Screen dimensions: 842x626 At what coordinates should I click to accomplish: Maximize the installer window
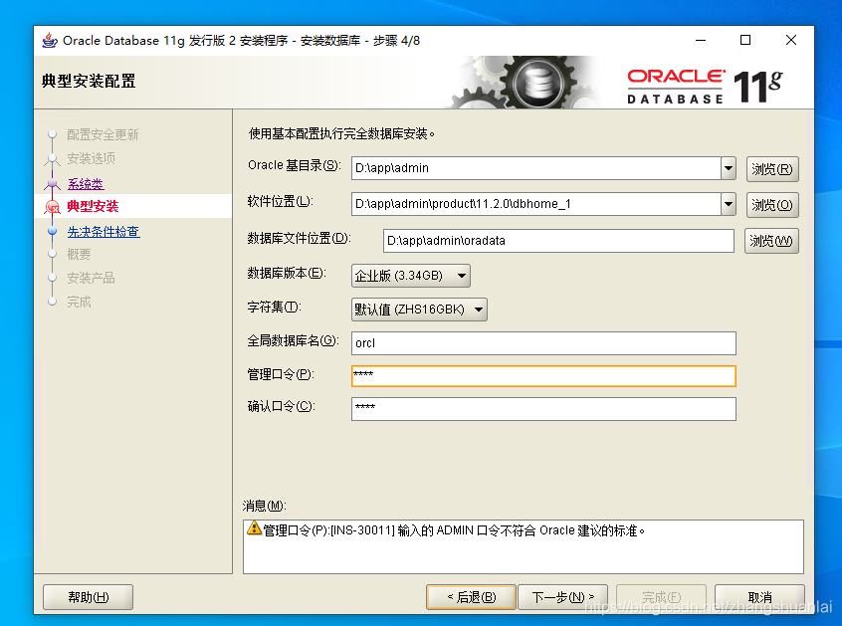pyautogui.click(x=745, y=40)
